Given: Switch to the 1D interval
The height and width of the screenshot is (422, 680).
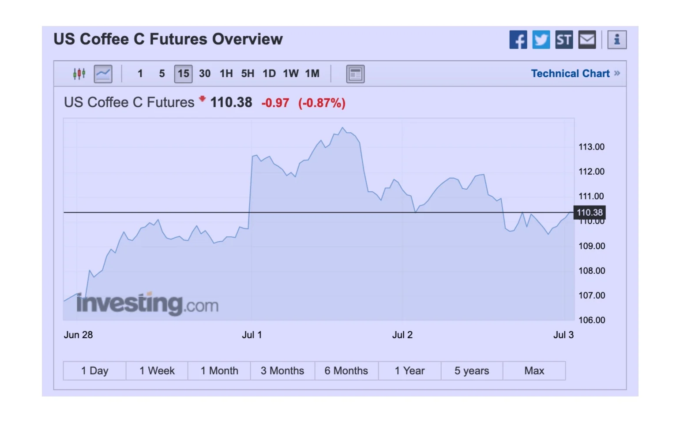Looking at the screenshot, I should coord(269,74).
